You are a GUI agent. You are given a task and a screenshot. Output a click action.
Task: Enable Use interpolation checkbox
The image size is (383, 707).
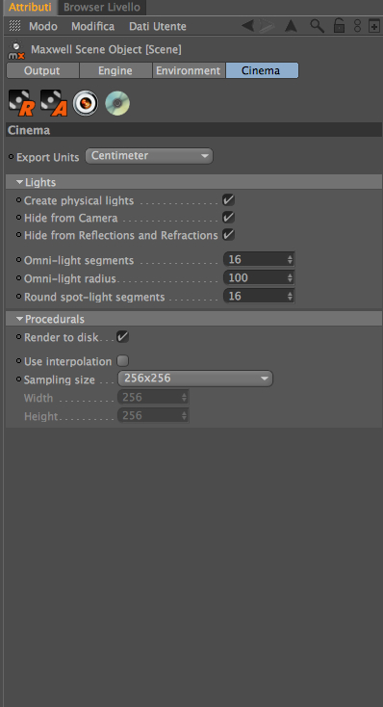coord(122,360)
